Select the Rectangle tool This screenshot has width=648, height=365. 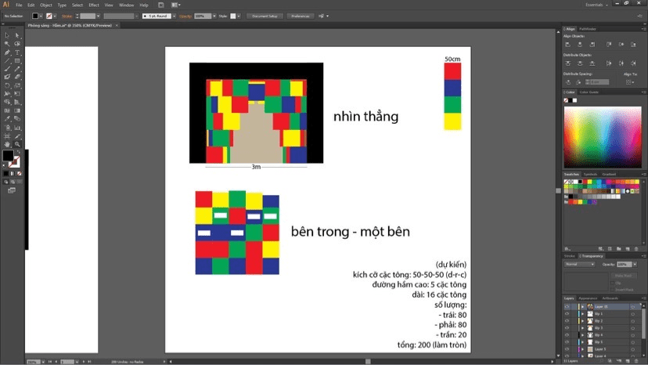tap(17, 60)
